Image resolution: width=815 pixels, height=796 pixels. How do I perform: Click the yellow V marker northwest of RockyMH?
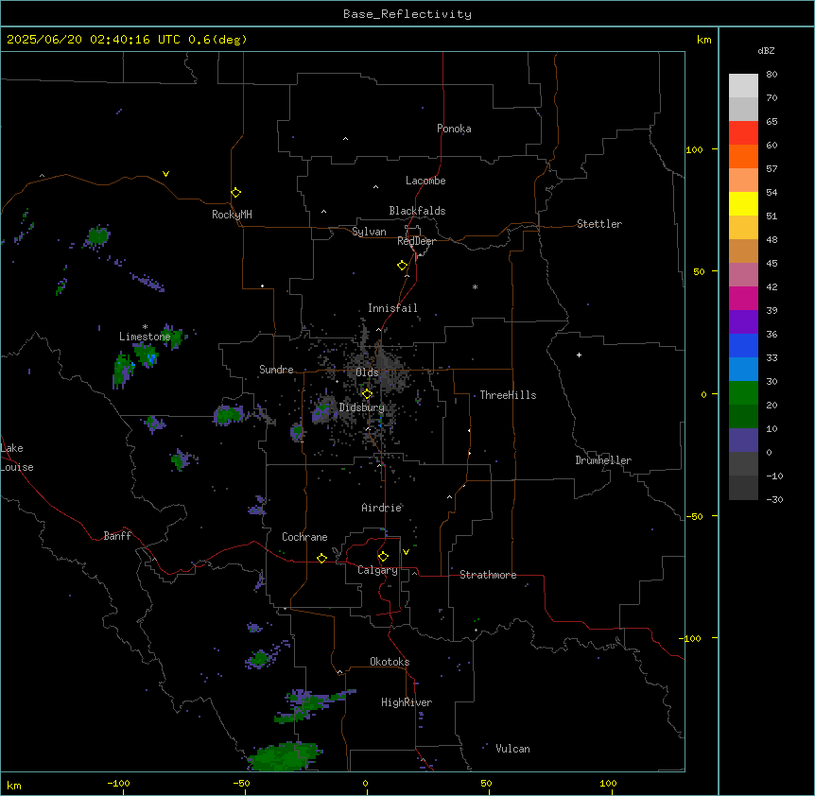[x=165, y=174]
